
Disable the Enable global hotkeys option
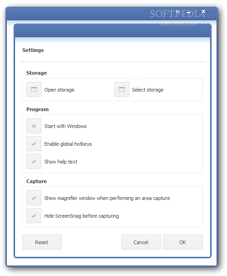[x=34, y=143]
